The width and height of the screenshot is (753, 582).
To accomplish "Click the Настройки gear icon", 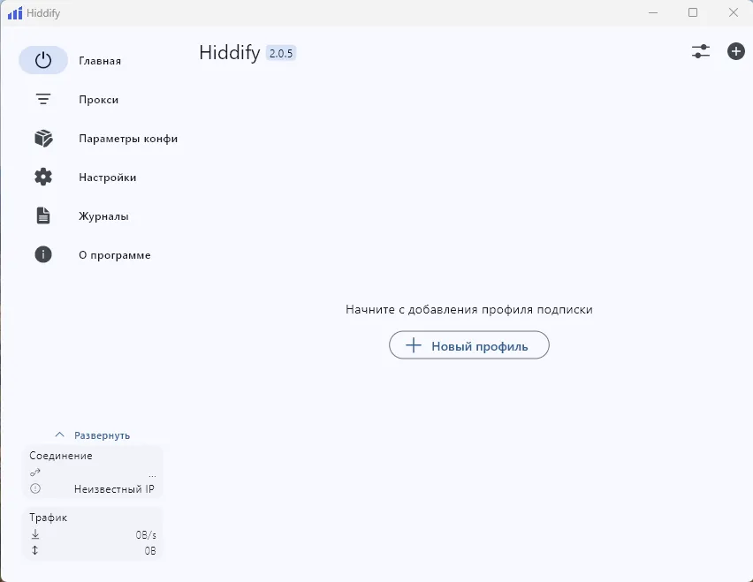I will [43, 177].
